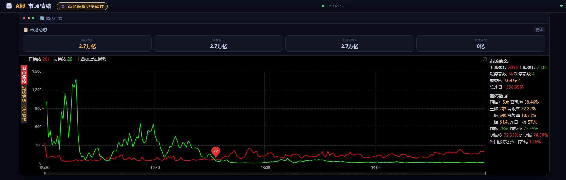The image size is (566, 180).
Task: Click the 10:30 time axis label
Action: pos(155,168)
